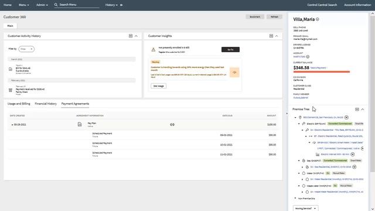
Task: Open the family member link
Action: (x=301, y=98)
